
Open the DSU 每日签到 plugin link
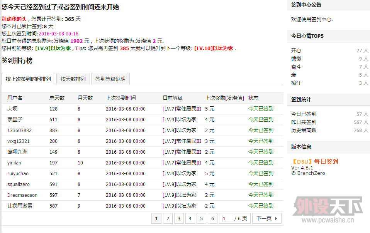pos(314,161)
